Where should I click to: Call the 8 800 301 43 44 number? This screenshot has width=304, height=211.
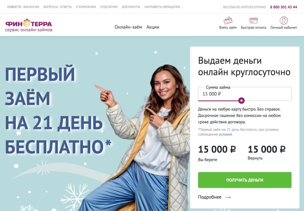coord(284,7)
